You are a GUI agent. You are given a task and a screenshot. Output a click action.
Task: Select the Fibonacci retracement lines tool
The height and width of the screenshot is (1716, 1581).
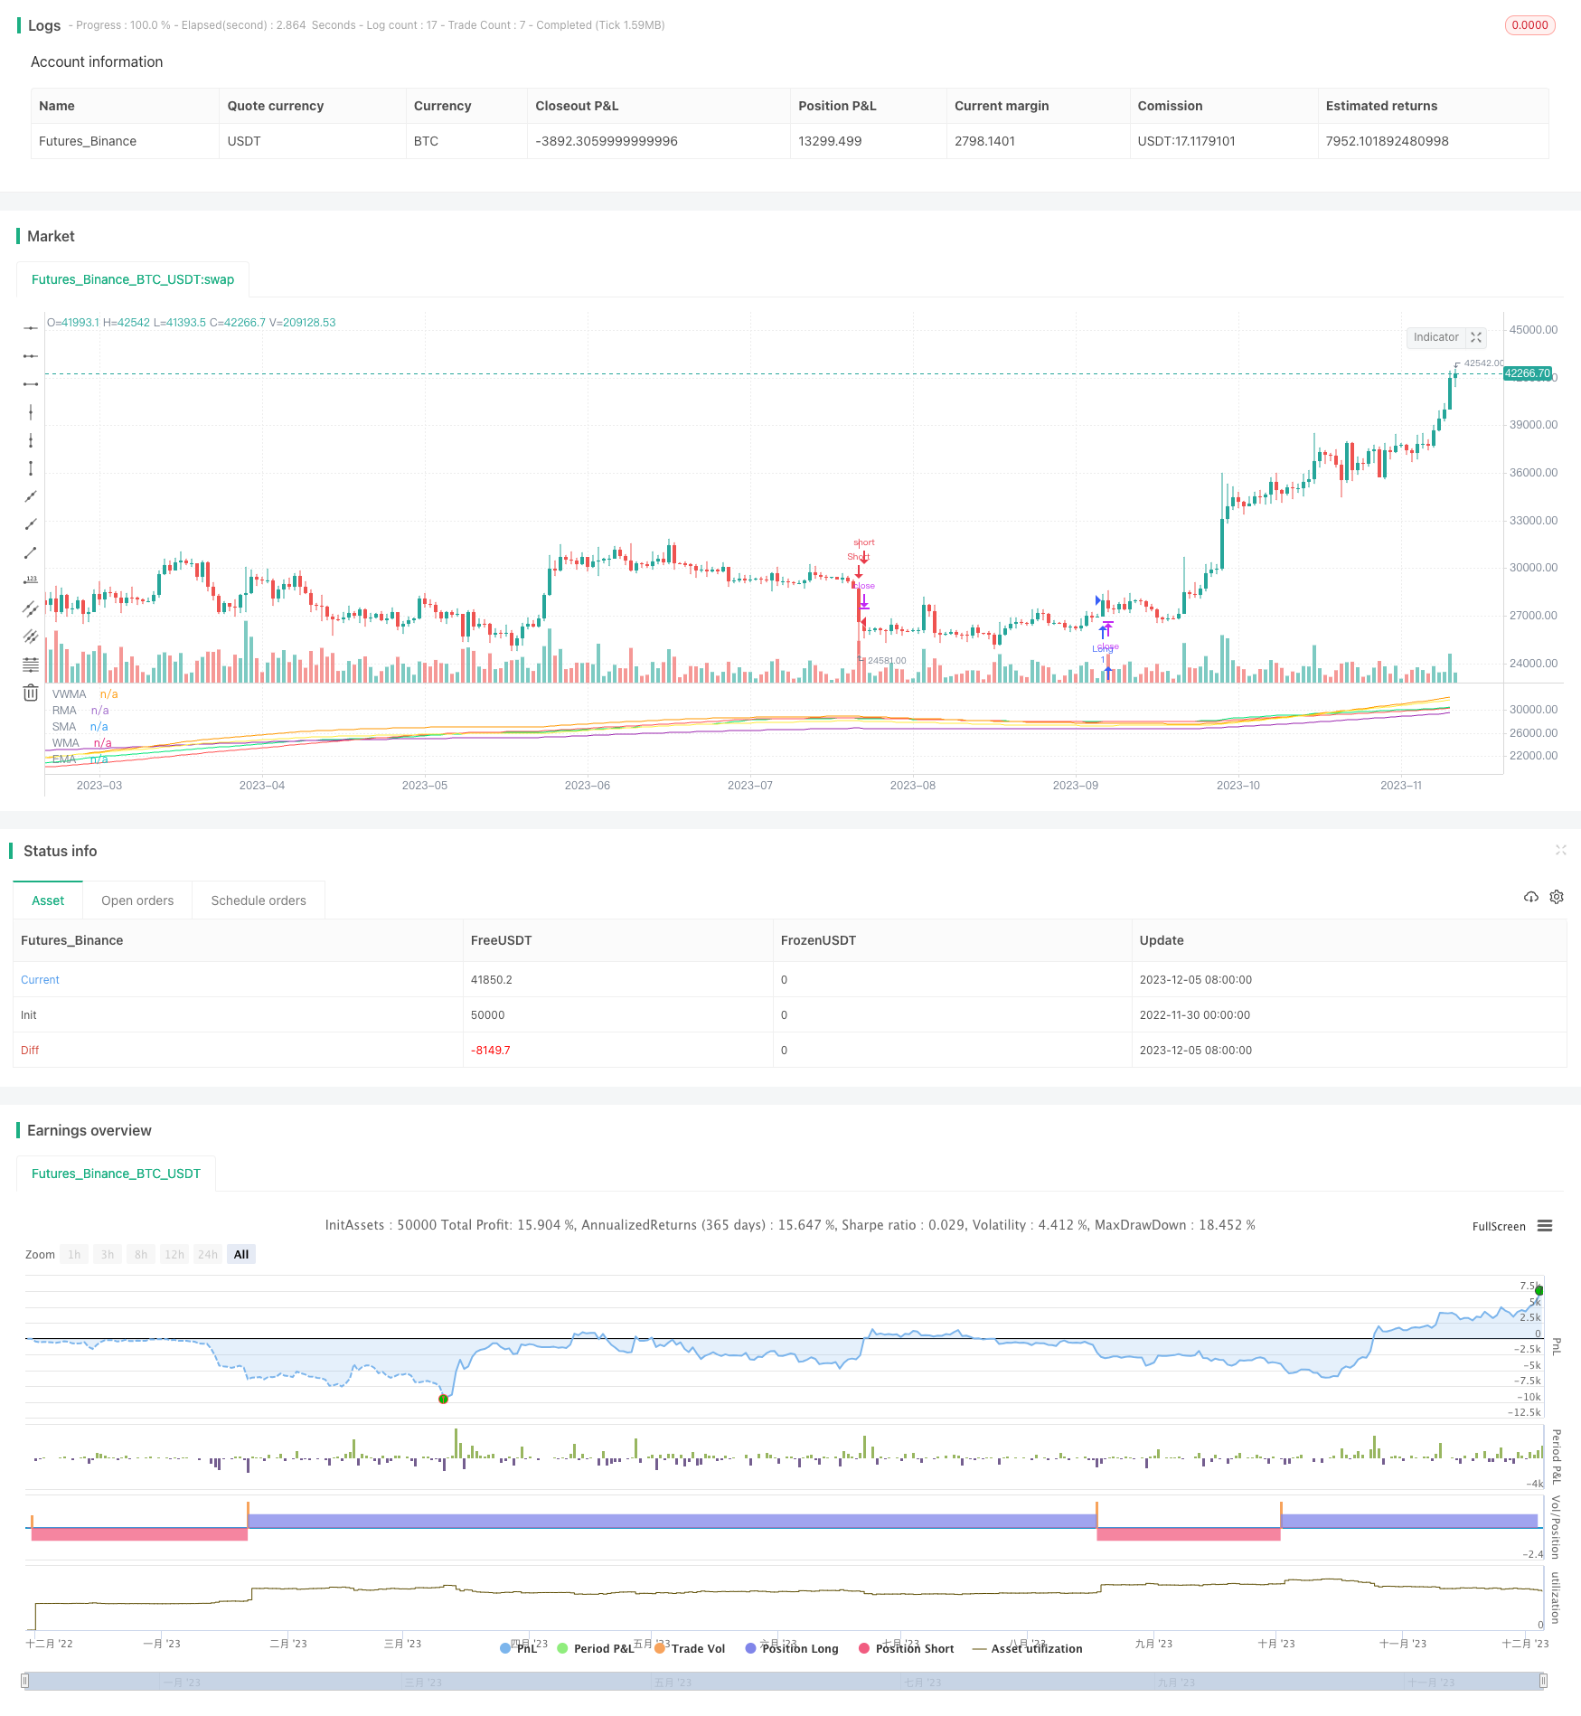click(x=31, y=665)
